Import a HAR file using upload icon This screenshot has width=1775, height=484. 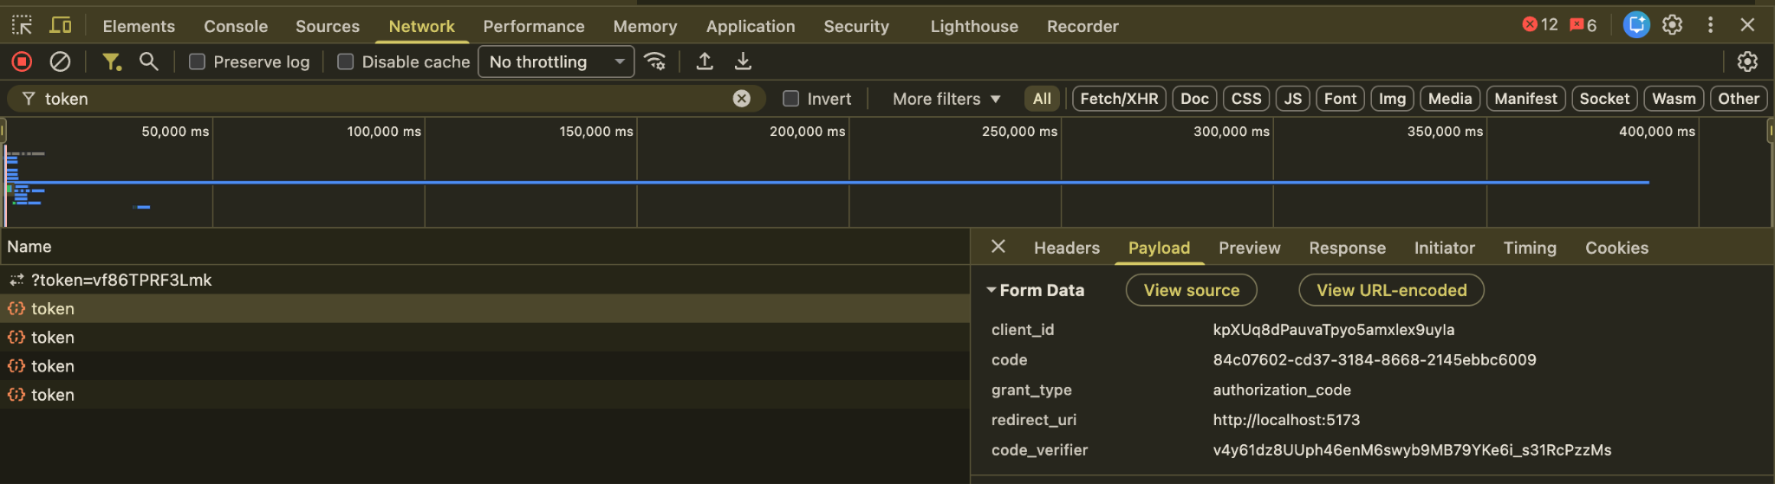click(705, 61)
